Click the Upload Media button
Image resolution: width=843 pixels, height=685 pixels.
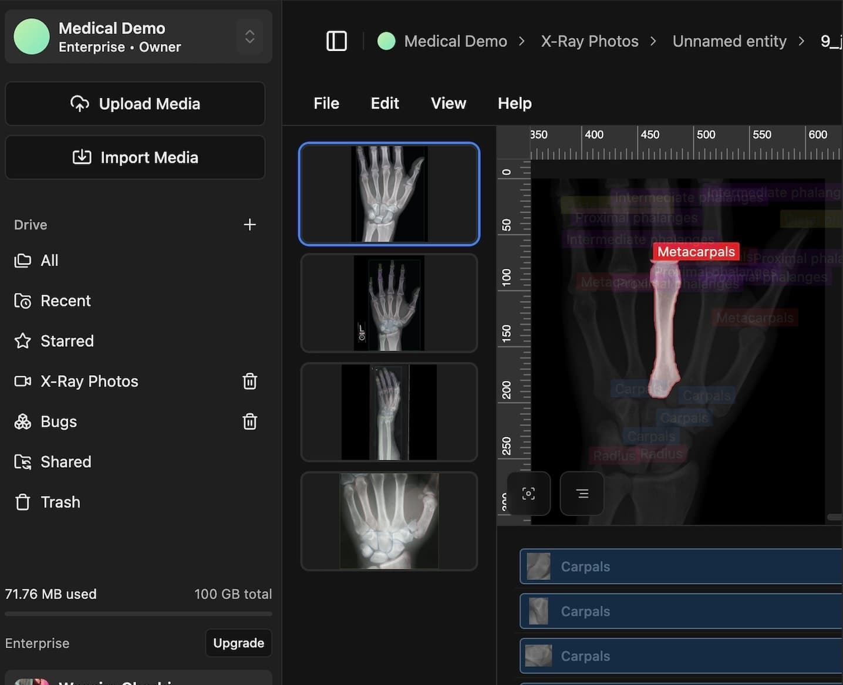(135, 104)
